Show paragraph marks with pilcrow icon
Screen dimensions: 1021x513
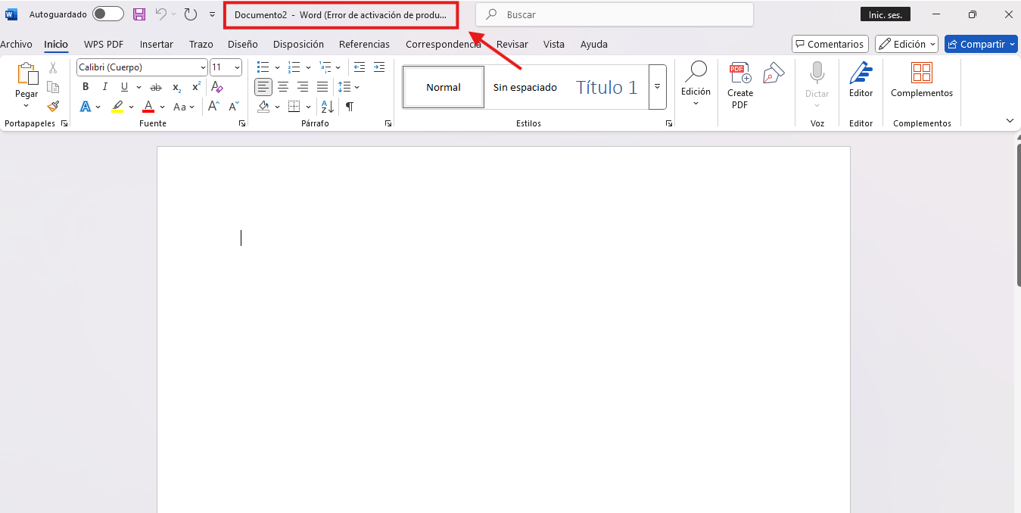point(349,107)
